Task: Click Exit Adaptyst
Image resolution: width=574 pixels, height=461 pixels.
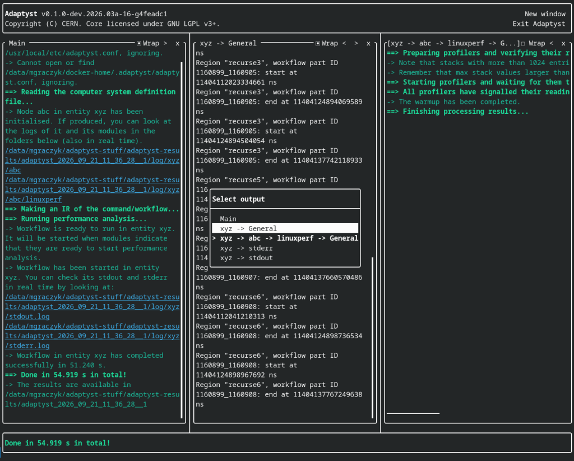Action: (x=539, y=24)
